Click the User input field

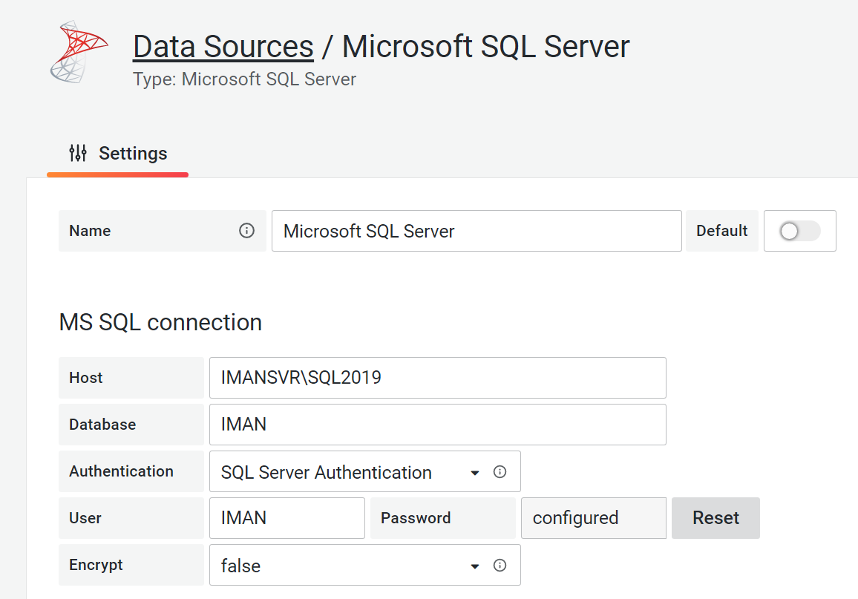[x=286, y=518]
